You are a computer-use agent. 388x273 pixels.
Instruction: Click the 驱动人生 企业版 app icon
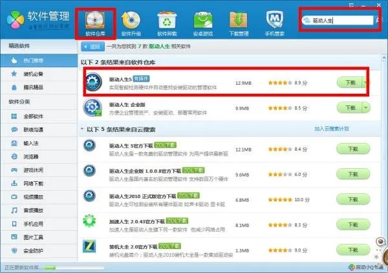click(92, 107)
